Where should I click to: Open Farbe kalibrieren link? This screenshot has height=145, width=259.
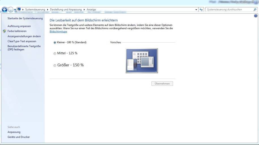[17, 31]
